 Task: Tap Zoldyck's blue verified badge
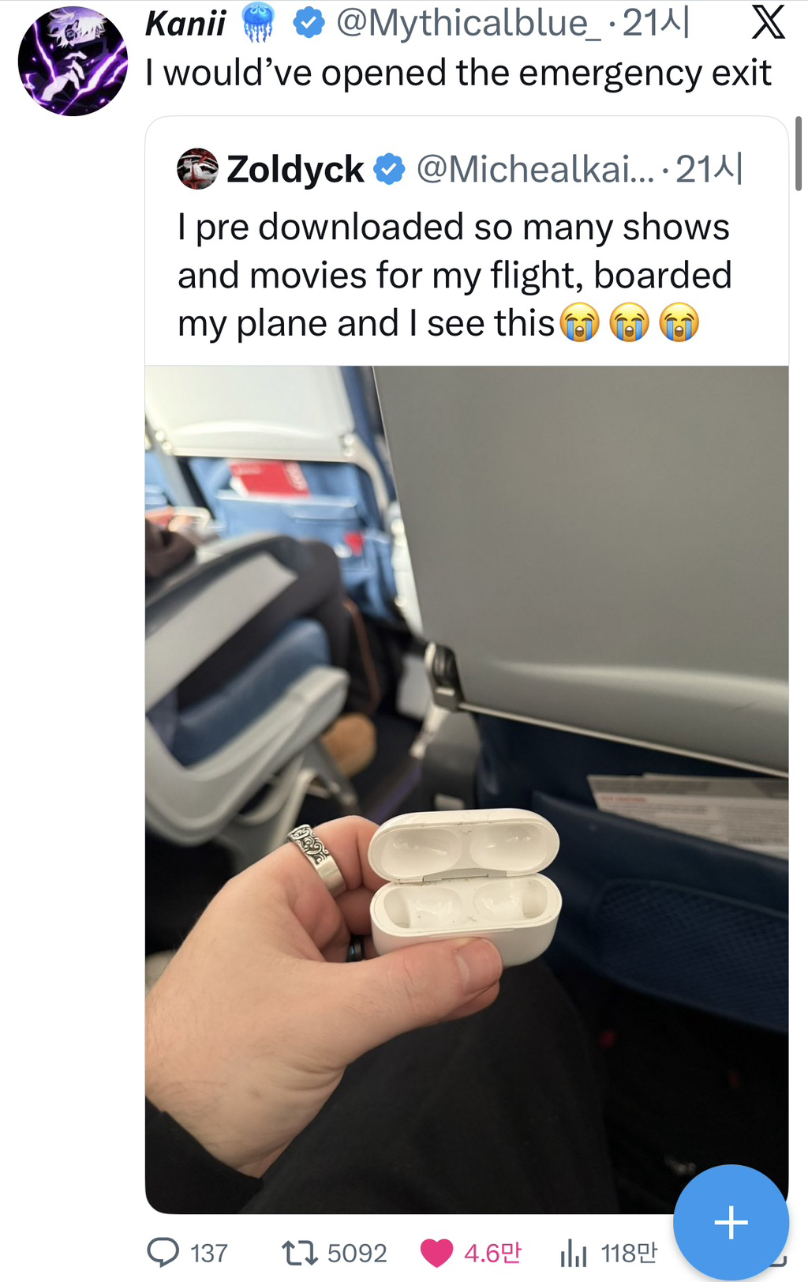pos(389,169)
